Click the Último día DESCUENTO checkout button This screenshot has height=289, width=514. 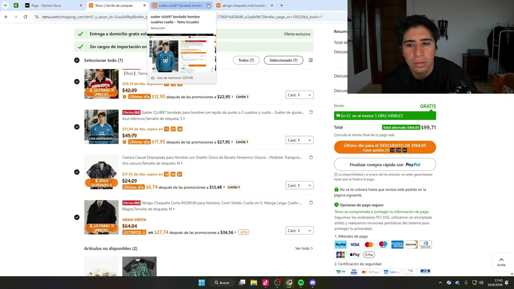tap(385, 147)
